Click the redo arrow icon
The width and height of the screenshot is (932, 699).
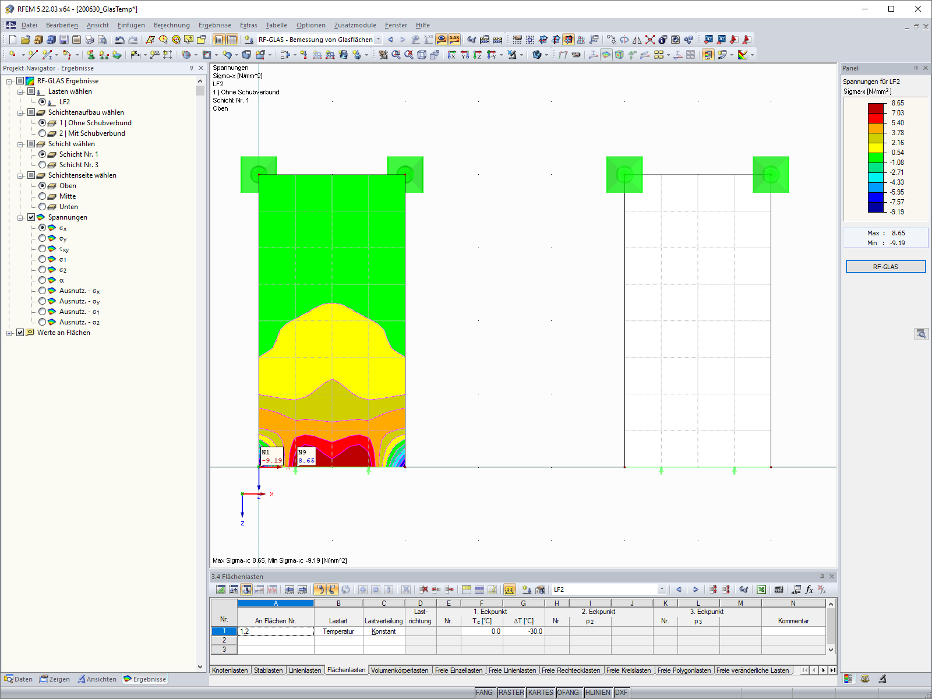coord(133,40)
